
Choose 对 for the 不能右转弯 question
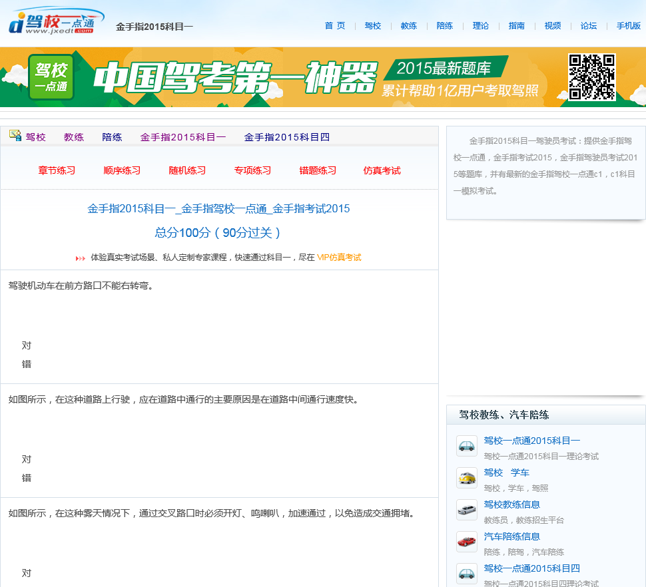(x=27, y=345)
